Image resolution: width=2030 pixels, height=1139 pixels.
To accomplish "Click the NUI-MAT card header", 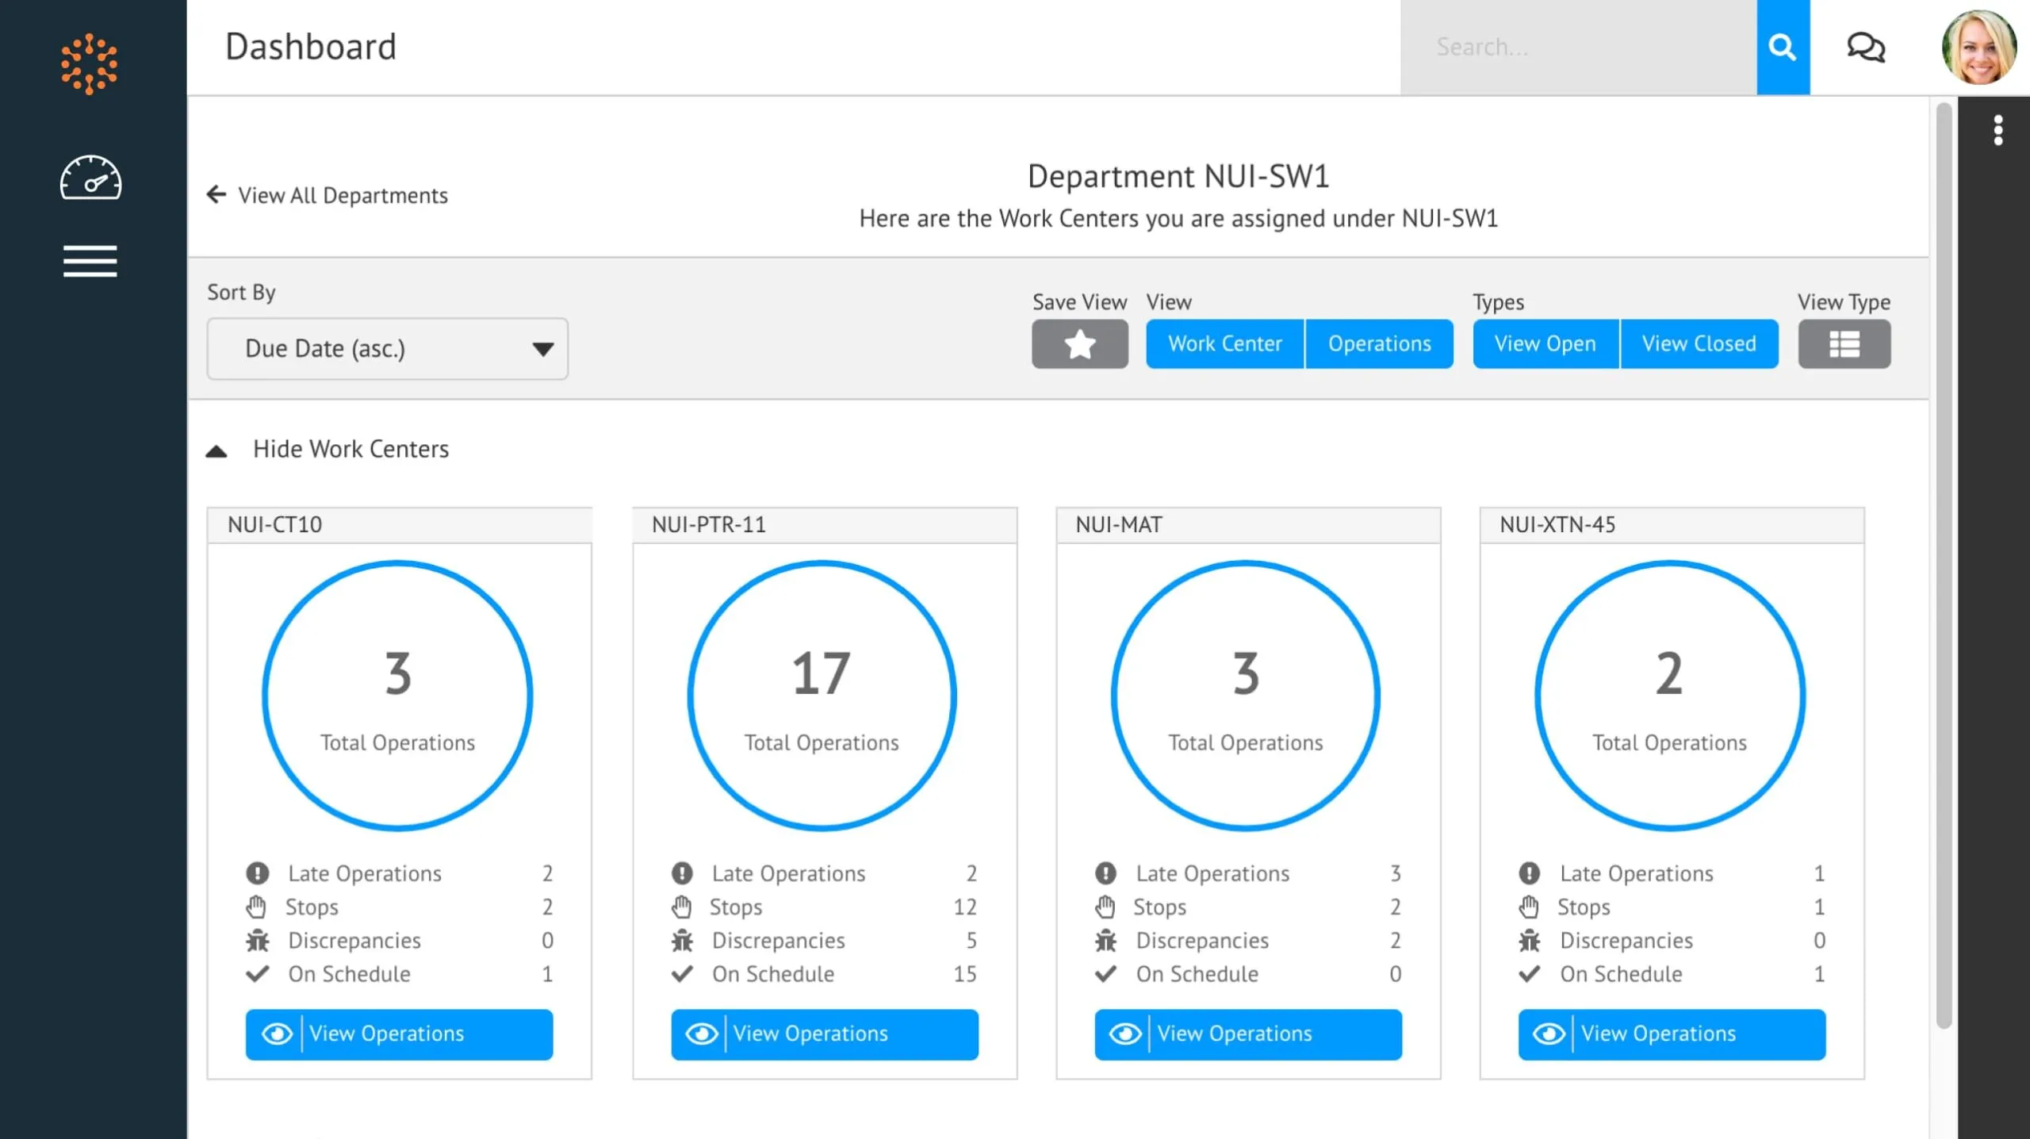I will [1248, 524].
